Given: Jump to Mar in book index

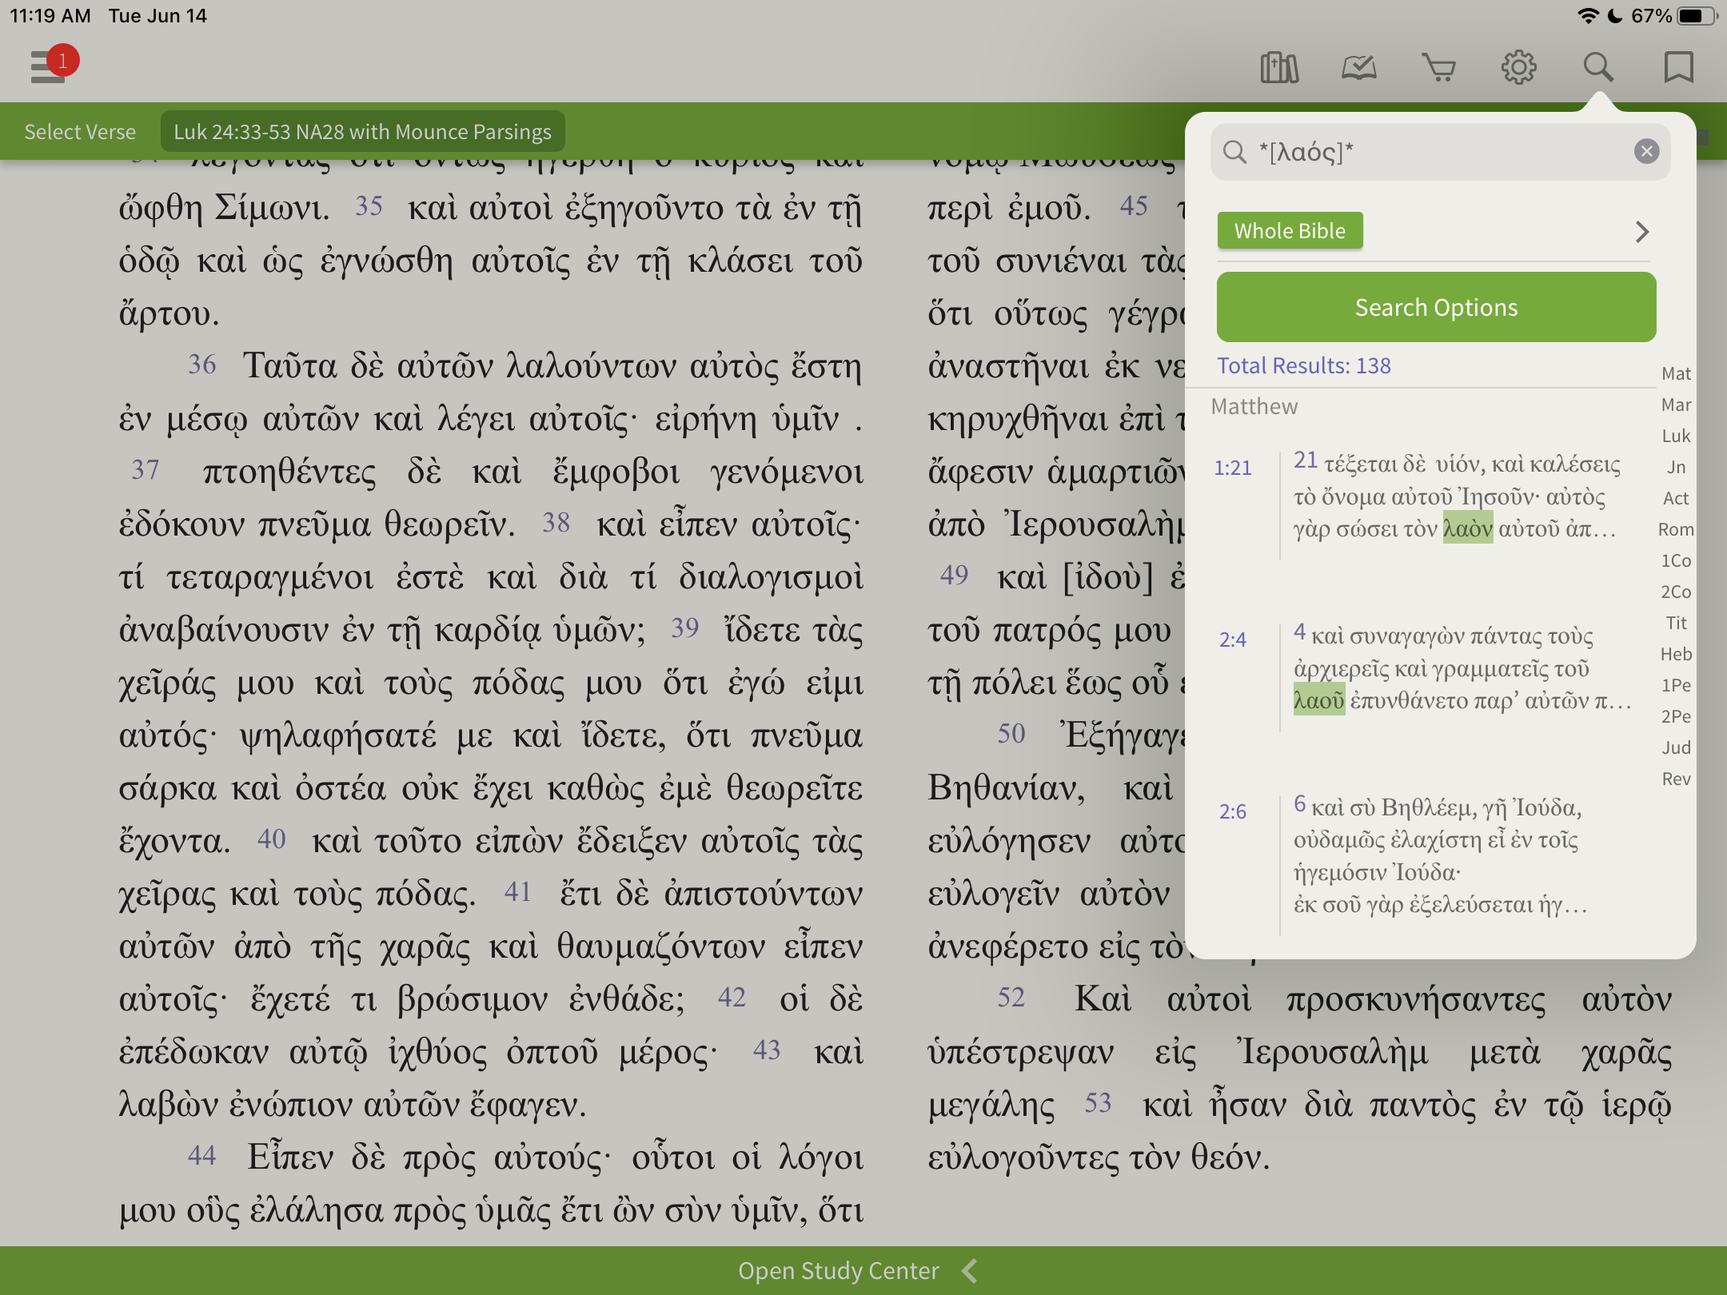Looking at the screenshot, I should [x=1676, y=404].
